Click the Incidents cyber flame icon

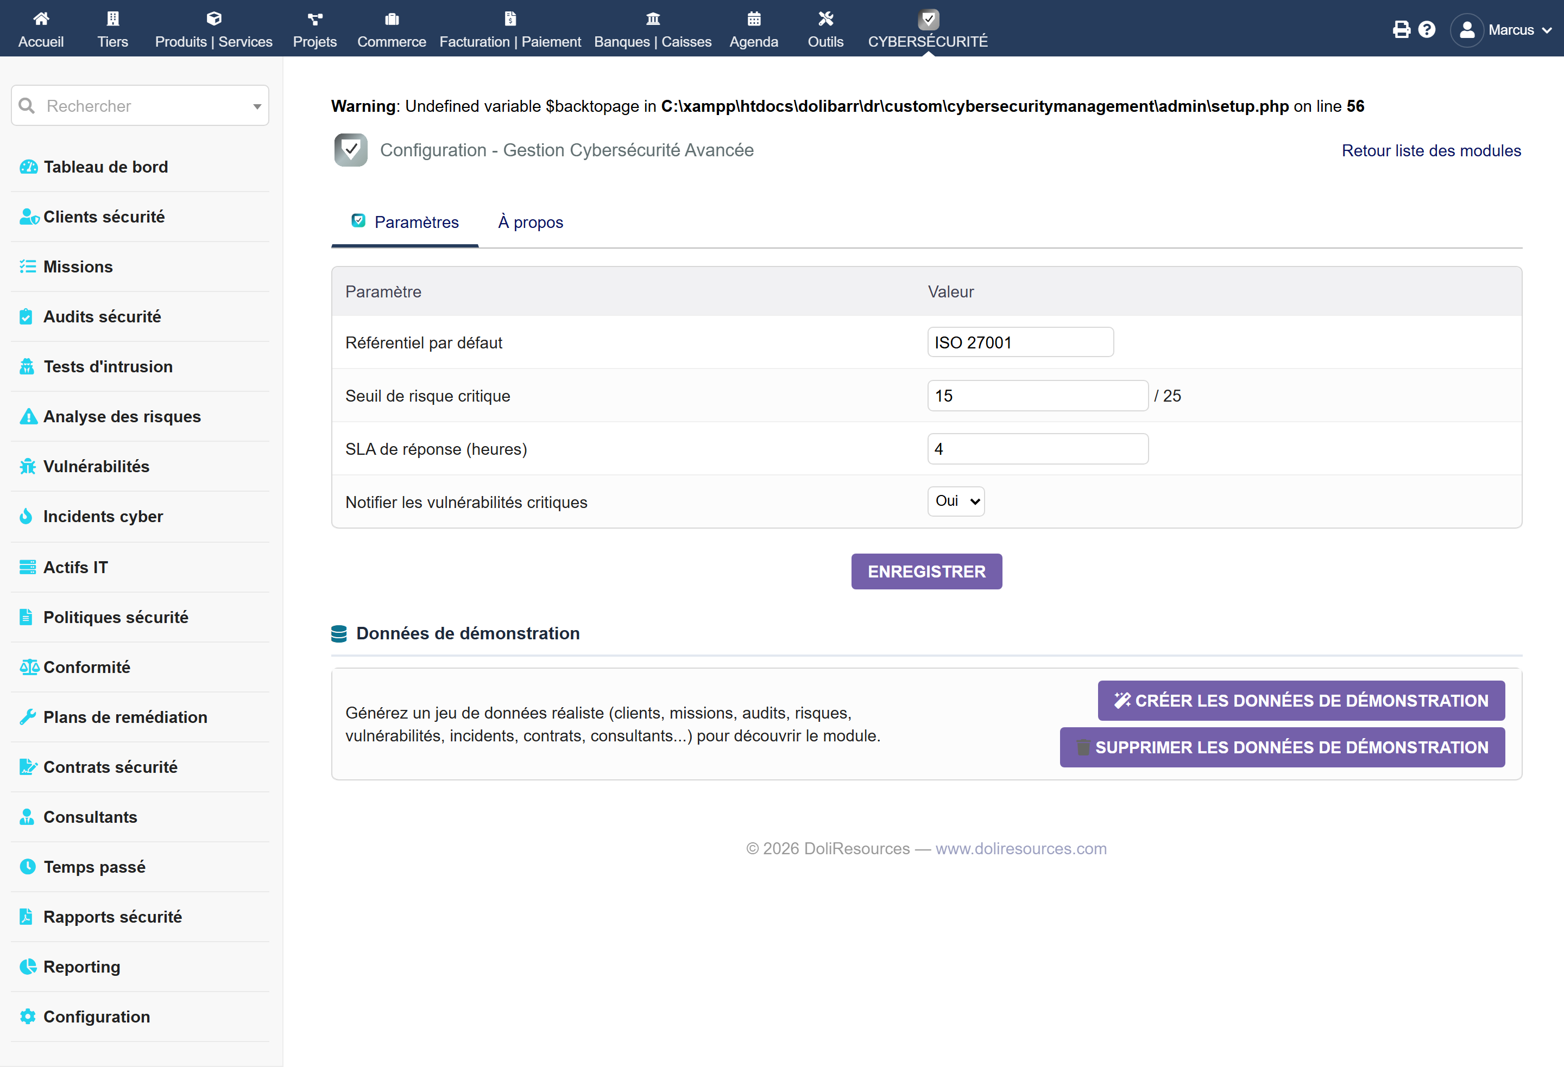tap(26, 516)
